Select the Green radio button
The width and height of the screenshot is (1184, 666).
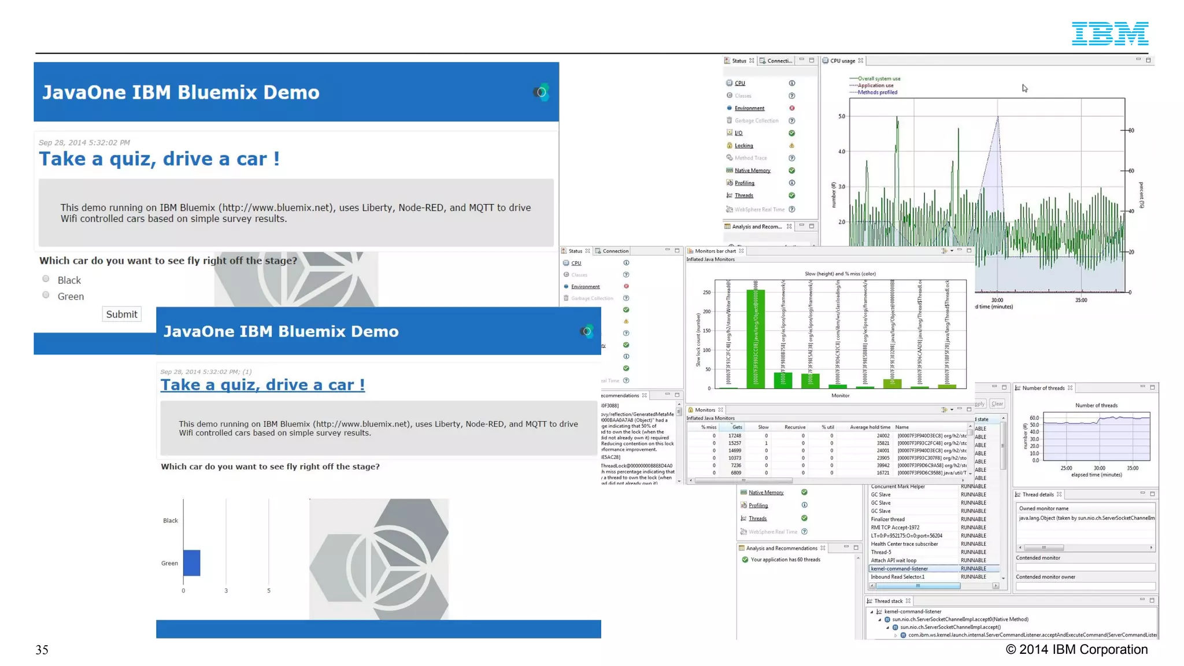(46, 295)
